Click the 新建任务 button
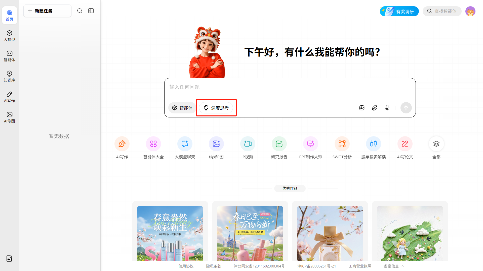Viewport: 483px width, 271px height. 47,11
